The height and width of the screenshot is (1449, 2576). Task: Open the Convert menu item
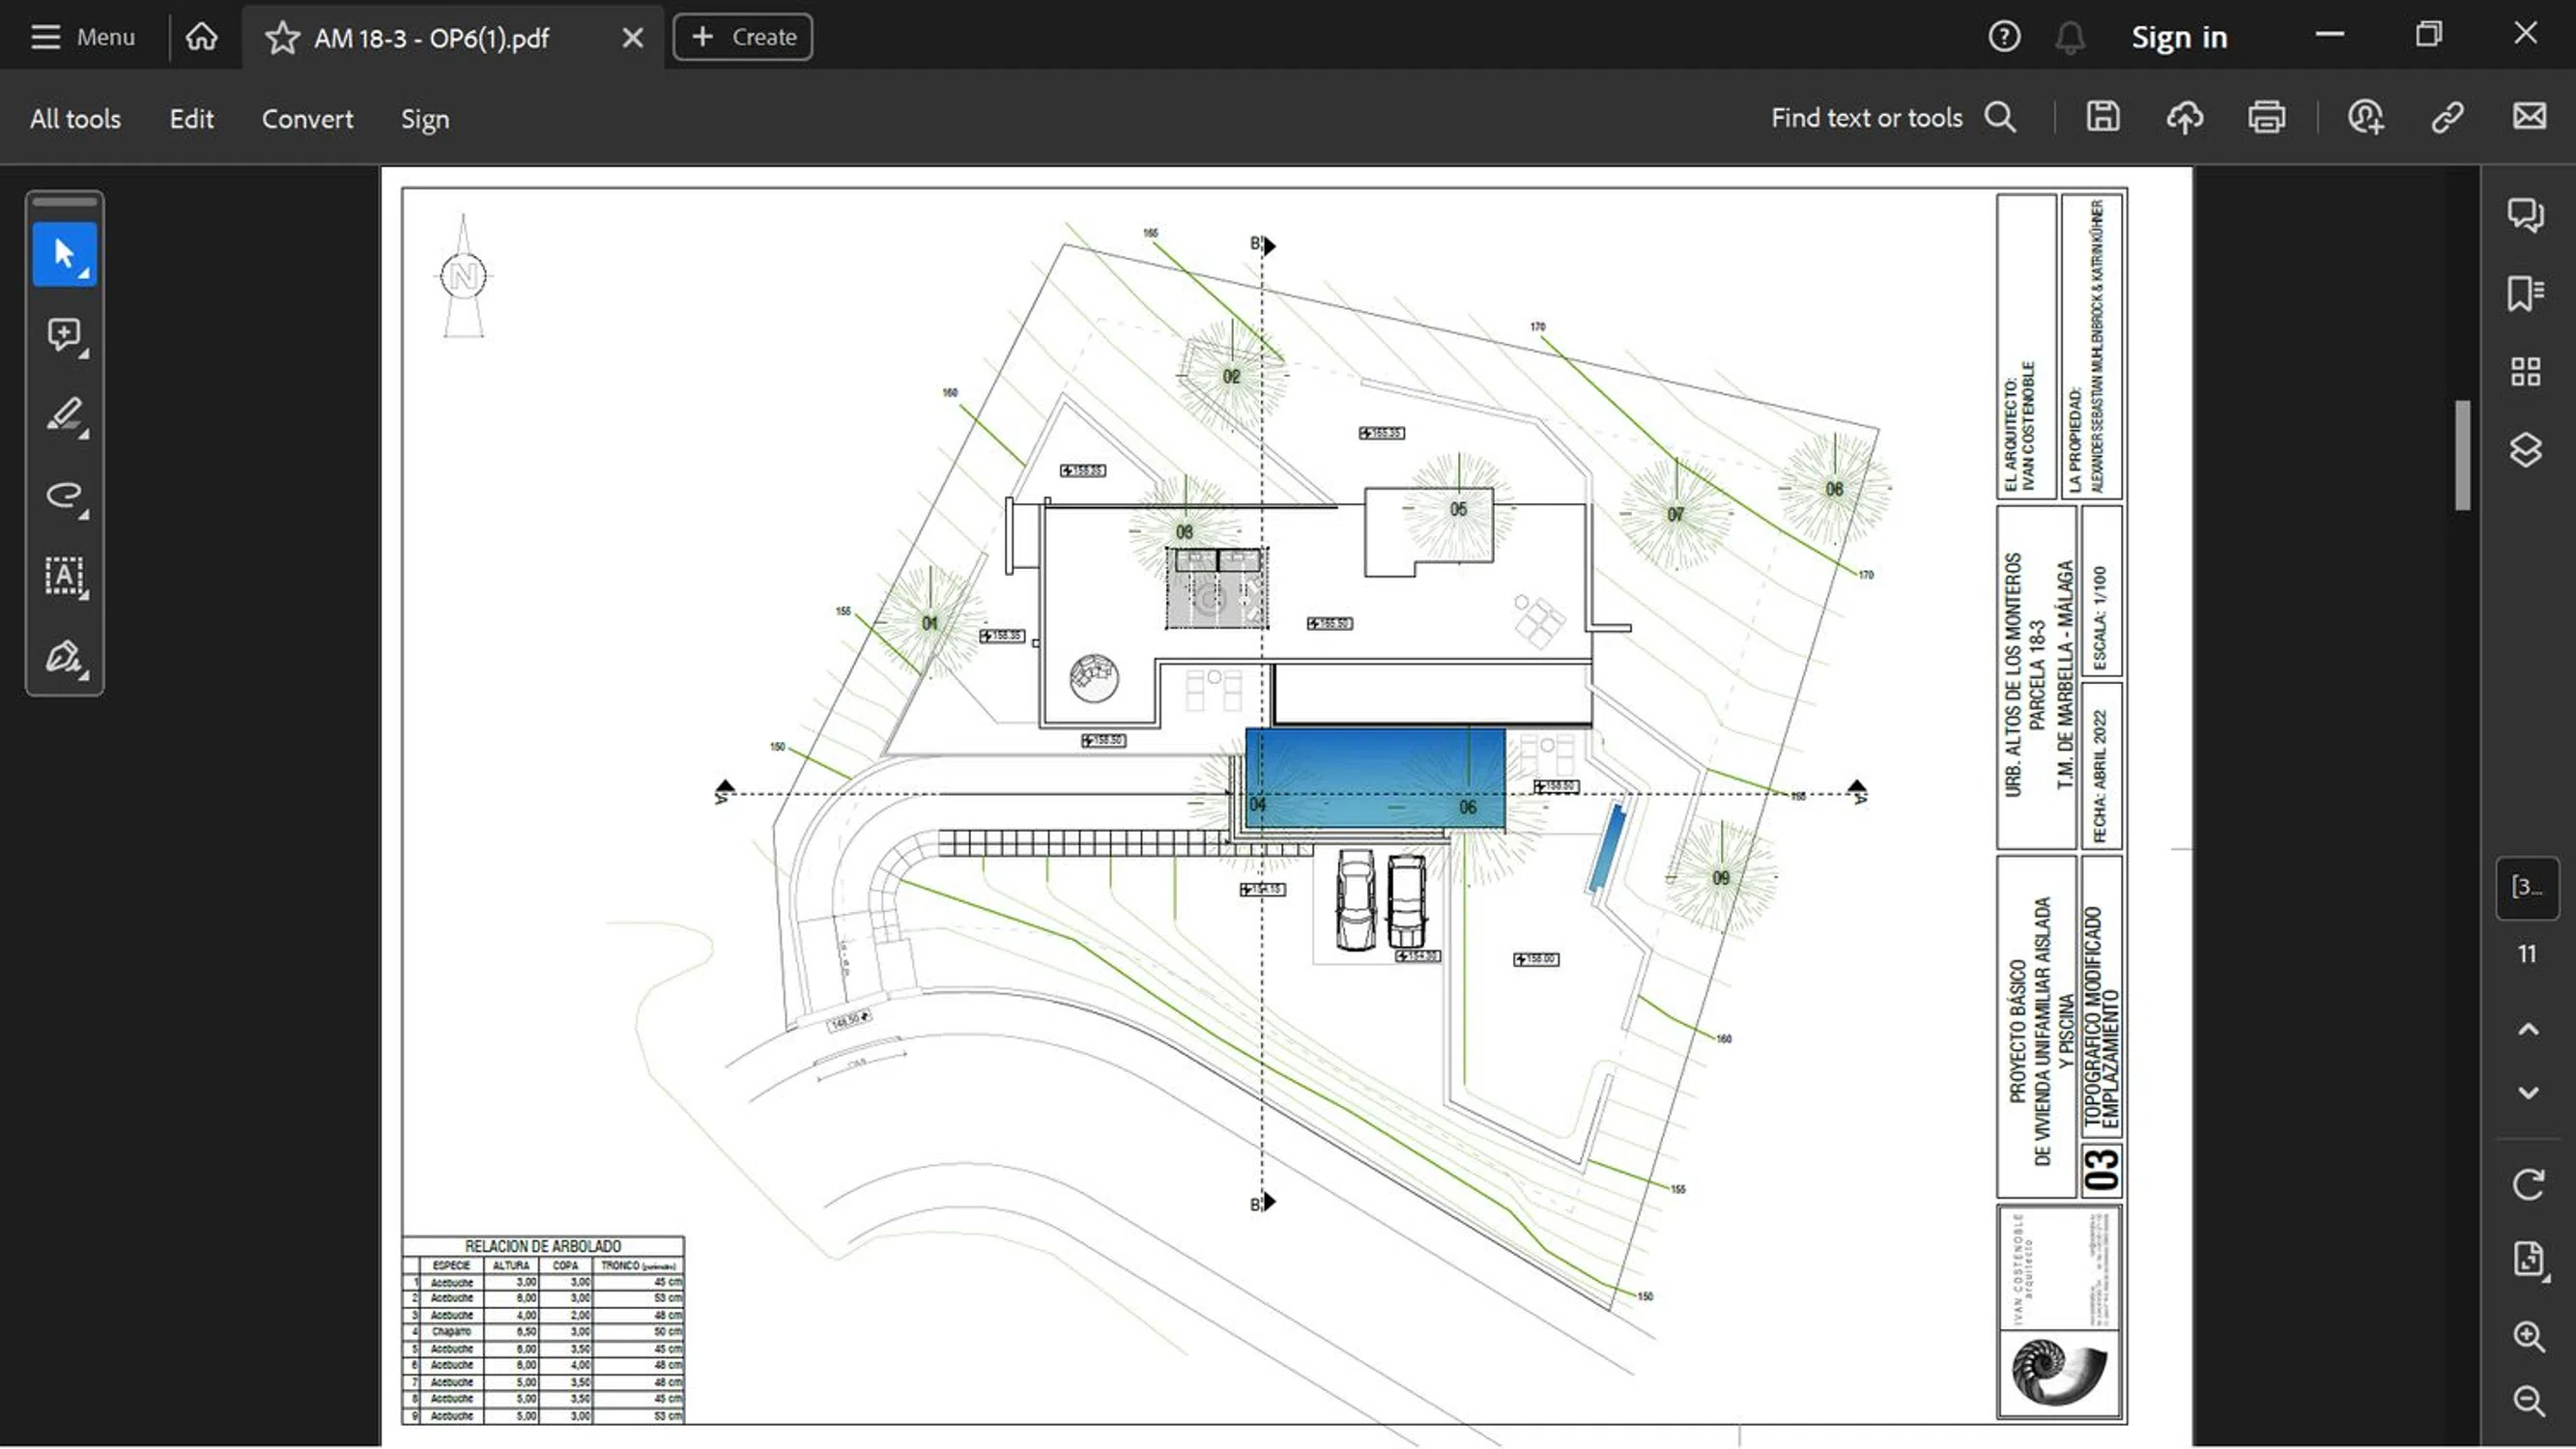point(307,119)
